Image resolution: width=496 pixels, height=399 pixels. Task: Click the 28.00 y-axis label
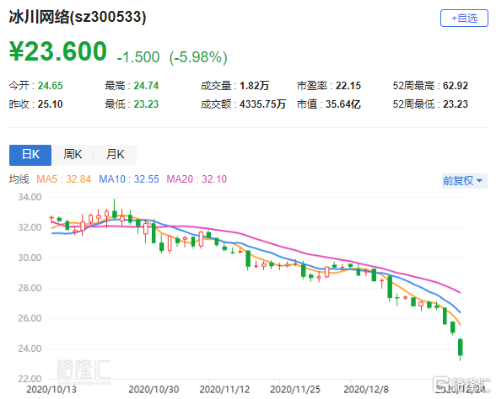[x=30, y=288]
